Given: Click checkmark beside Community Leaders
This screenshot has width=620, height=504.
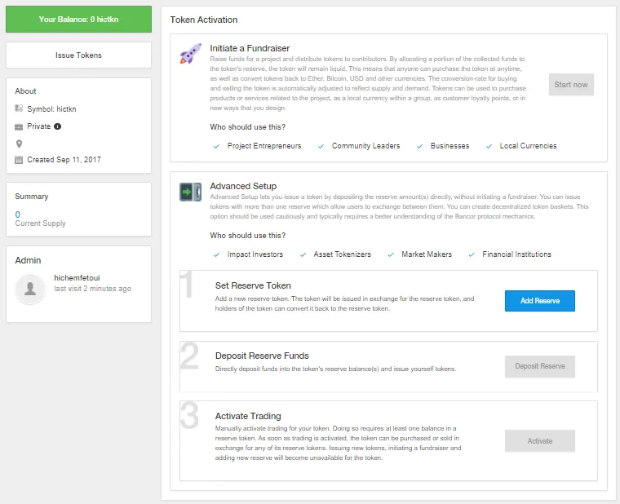Looking at the screenshot, I should [321, 146].
